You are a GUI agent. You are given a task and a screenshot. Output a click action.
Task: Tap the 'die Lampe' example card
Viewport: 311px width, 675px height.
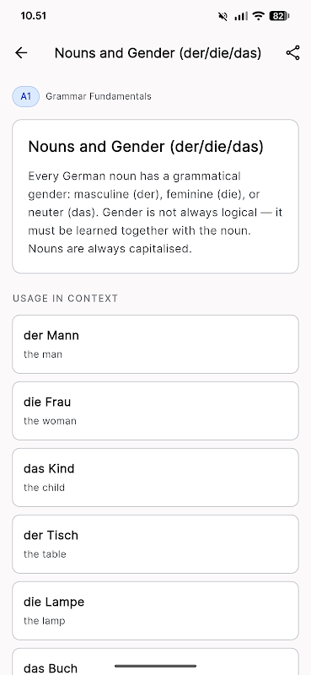(x=155, y=611)
